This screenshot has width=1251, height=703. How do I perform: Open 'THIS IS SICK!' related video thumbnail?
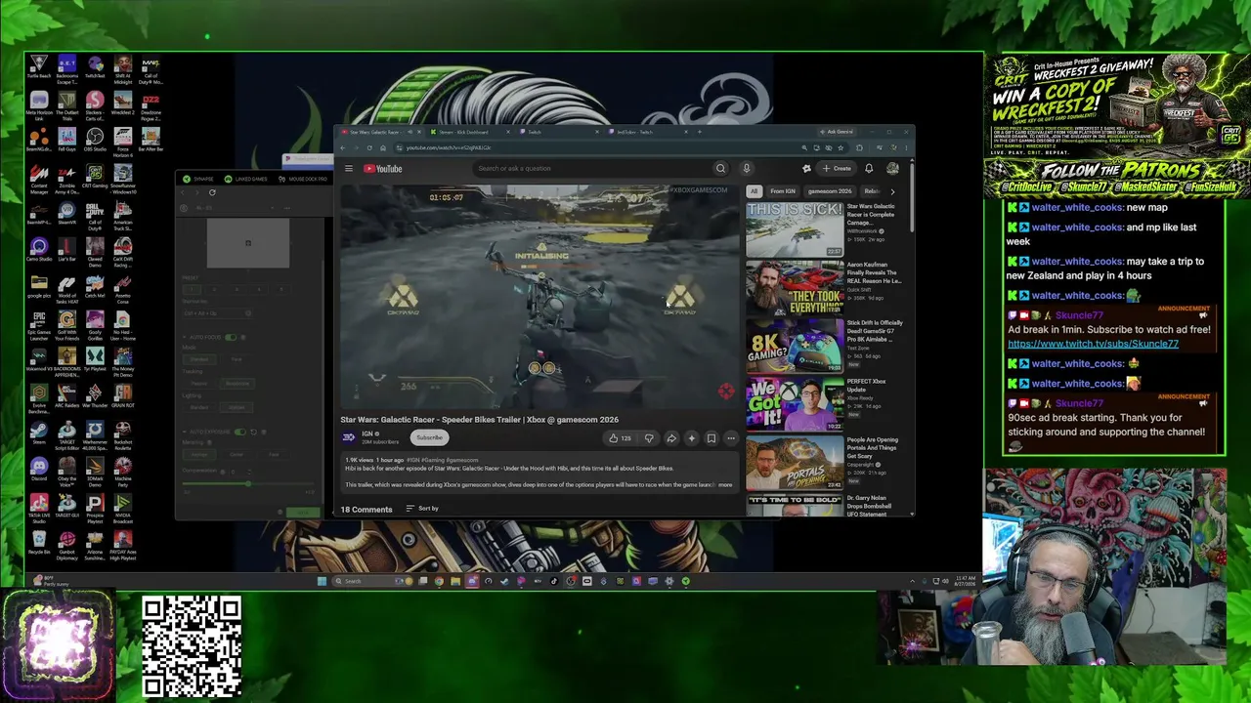point(795,229)
